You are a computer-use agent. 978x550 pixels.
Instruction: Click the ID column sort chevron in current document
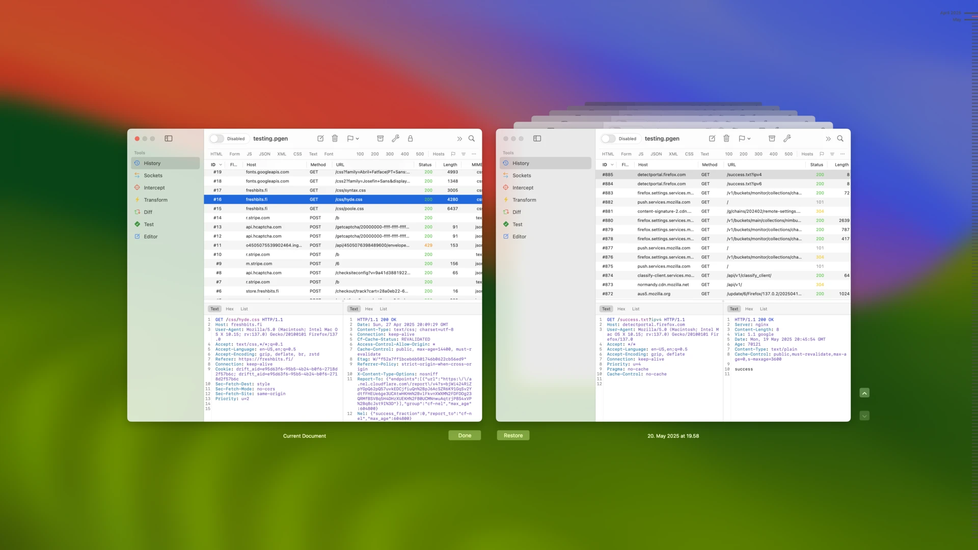(x=221, y=165)
